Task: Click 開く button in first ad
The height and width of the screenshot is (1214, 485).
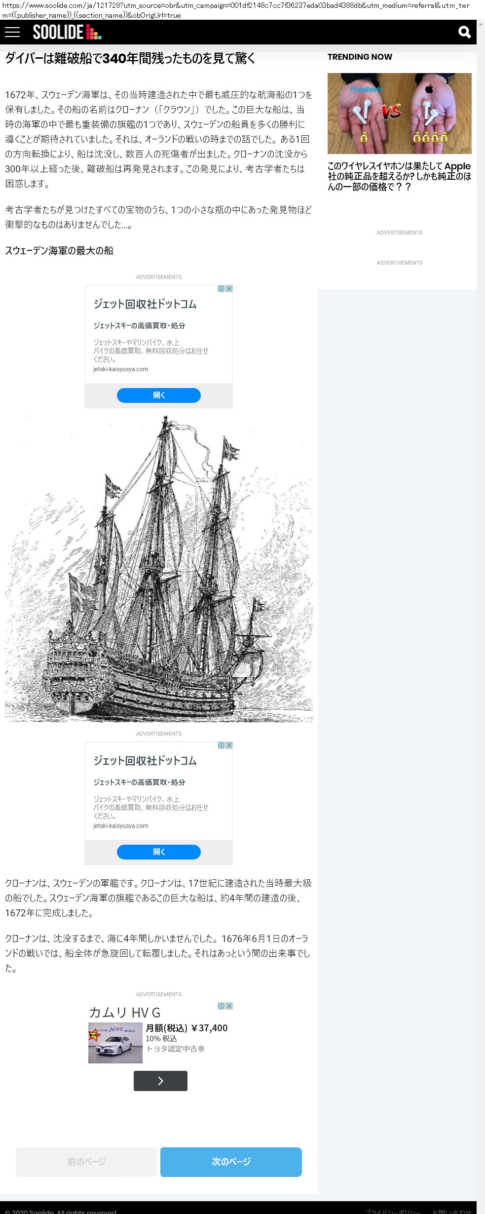Action: click(x=159, y=395)
